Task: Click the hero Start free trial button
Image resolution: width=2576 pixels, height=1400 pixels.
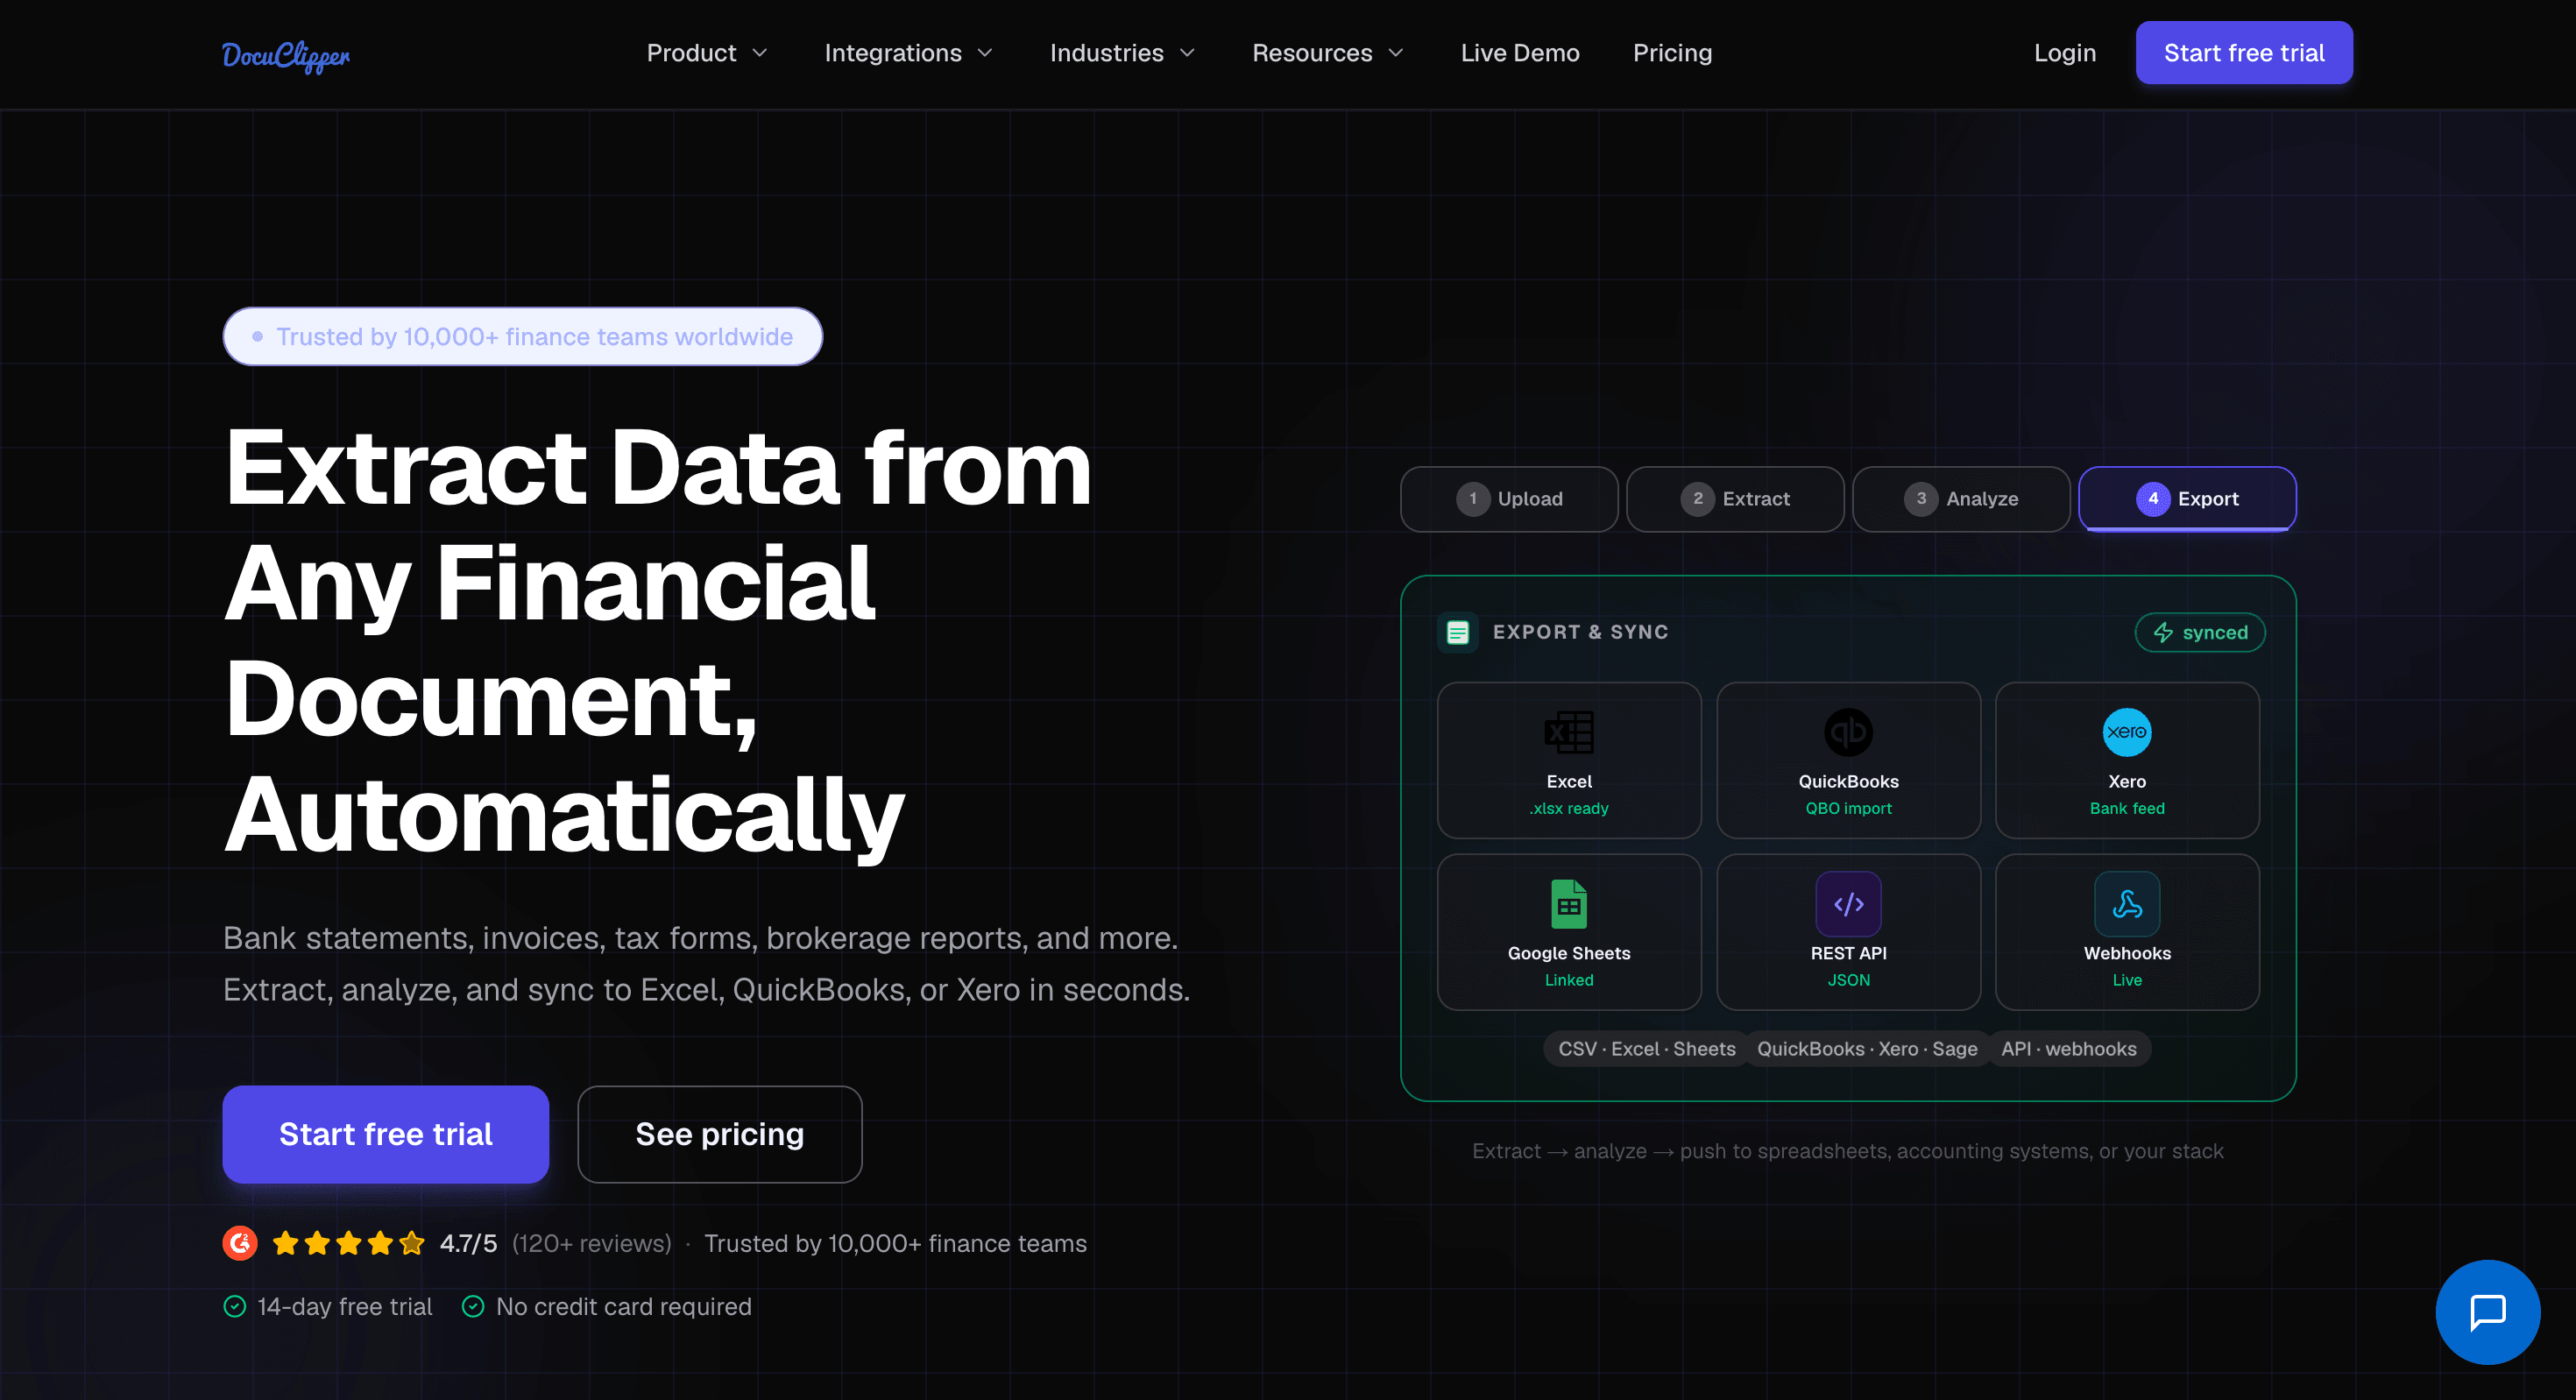Action: pyautogui.click(x=386, y=1134)
